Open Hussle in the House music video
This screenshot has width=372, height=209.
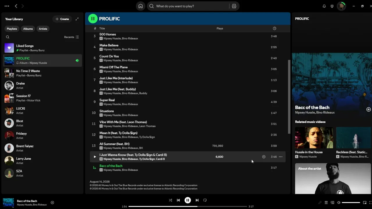[314, 138]
